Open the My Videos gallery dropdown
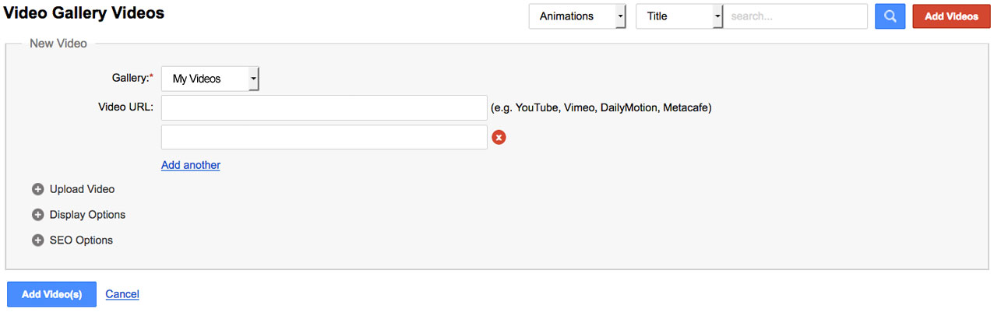Screen dimensions: 994x316 click(x=210, y=79)
